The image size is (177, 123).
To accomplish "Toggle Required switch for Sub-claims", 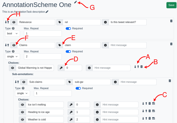I will pos(78,88).
